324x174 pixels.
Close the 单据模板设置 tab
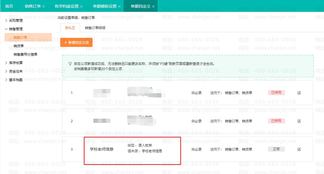point(119,6)
